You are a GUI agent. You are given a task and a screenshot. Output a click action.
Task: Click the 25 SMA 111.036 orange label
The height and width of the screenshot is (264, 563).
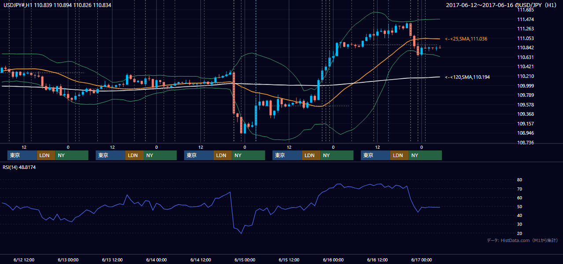pyautogui.click(x=466, y=39)
